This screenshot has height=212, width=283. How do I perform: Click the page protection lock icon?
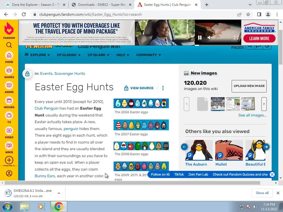point(27,73)
